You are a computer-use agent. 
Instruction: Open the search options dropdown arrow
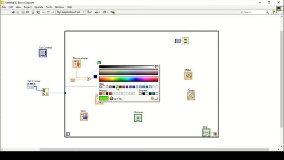(241, 12)
